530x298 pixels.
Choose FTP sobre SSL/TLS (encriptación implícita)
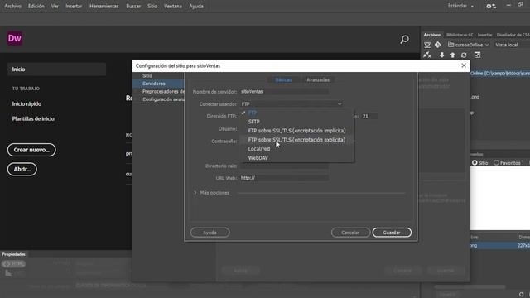[296, 131]
